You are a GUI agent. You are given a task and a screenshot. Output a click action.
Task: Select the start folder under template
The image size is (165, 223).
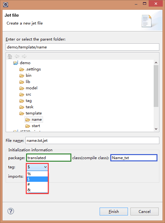tap(36, 126)
